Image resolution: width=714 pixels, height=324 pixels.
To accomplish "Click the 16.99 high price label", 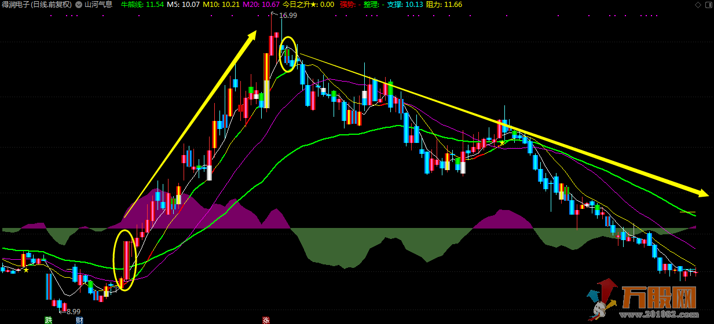I will click(x=288, y=16).
